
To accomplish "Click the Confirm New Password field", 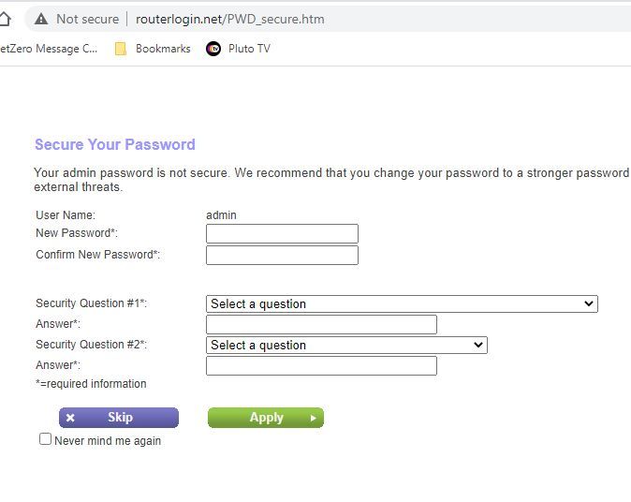I will tap(282, 255).
